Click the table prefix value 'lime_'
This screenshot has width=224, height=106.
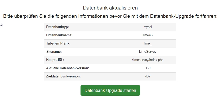tap(148, 43)
